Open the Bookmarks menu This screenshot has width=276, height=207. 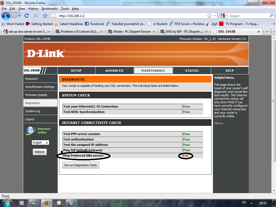50,9
